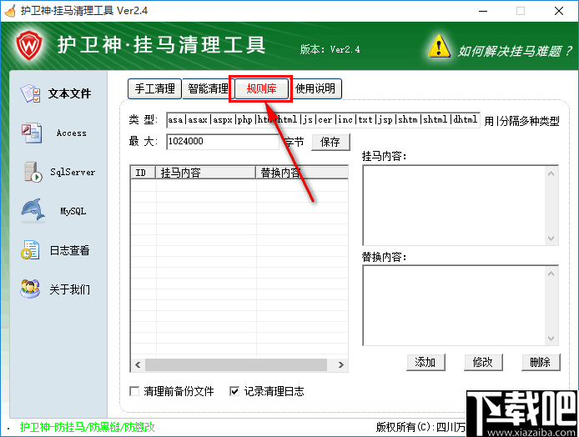The width and height of the screenshot is (579, 437).
Task: Switch to the 规则库 tab
Action: [261, 88]
